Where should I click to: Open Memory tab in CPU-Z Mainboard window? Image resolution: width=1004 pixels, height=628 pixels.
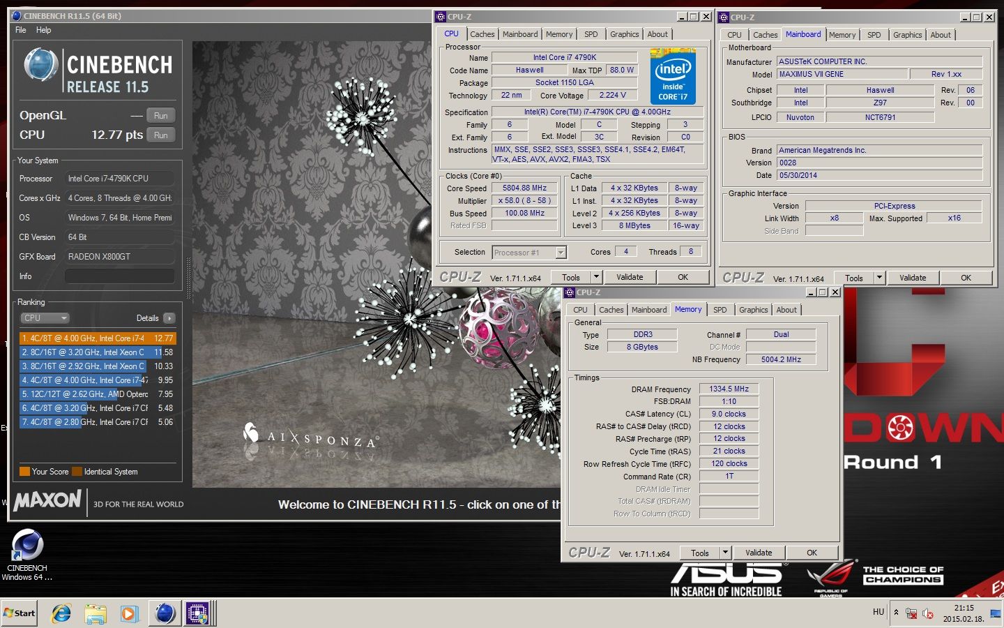tap(842, 35)
